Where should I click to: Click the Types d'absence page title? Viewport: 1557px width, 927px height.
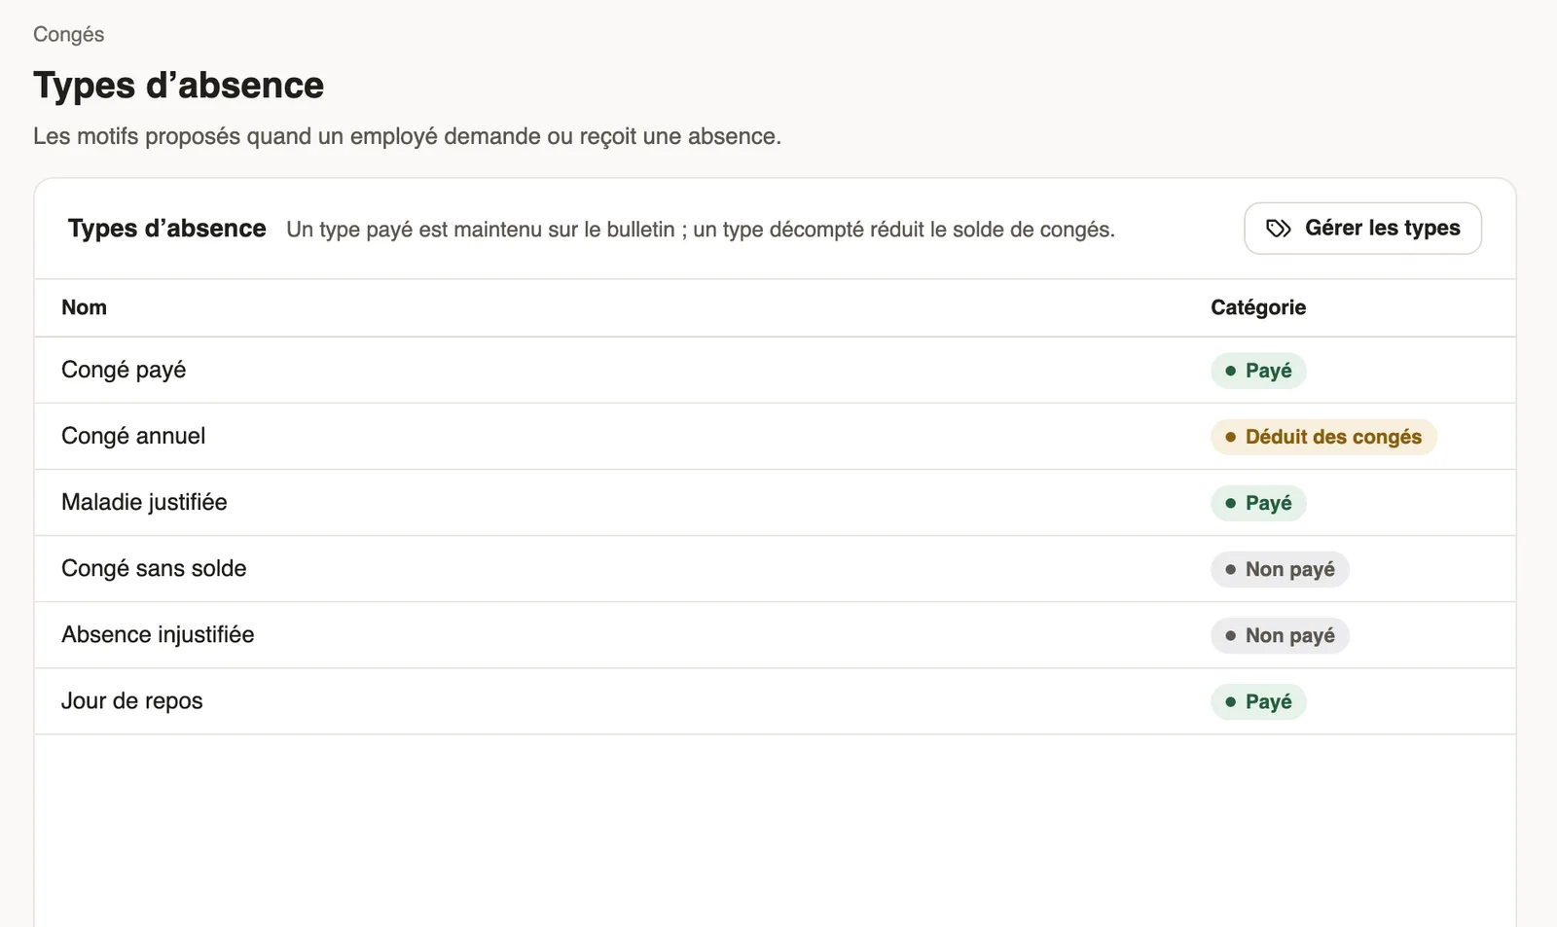click(x=178, y=86)
